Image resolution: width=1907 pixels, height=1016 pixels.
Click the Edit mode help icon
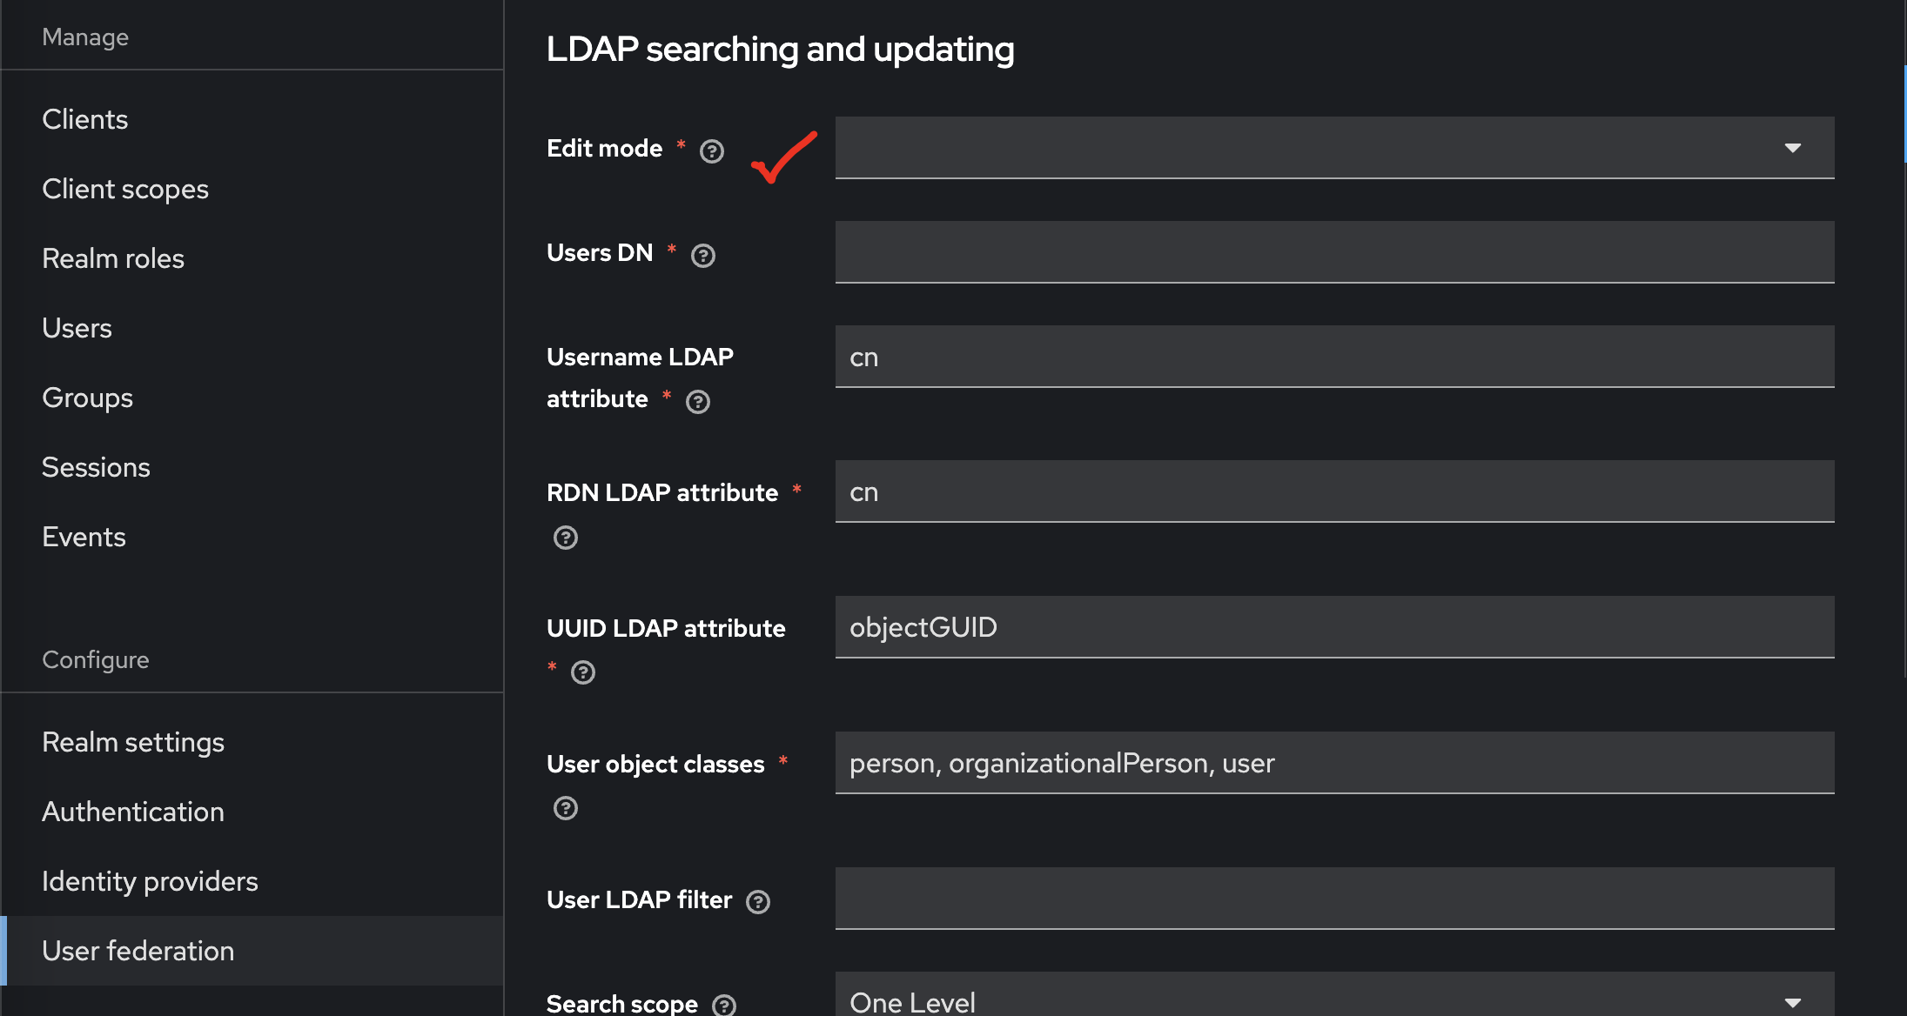tap(711, 151)
